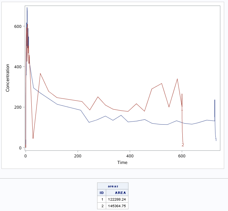Screen dimensions: 228x211
Task: Click the 0 tick on the Concentration axis
Action: click(21, 148)
